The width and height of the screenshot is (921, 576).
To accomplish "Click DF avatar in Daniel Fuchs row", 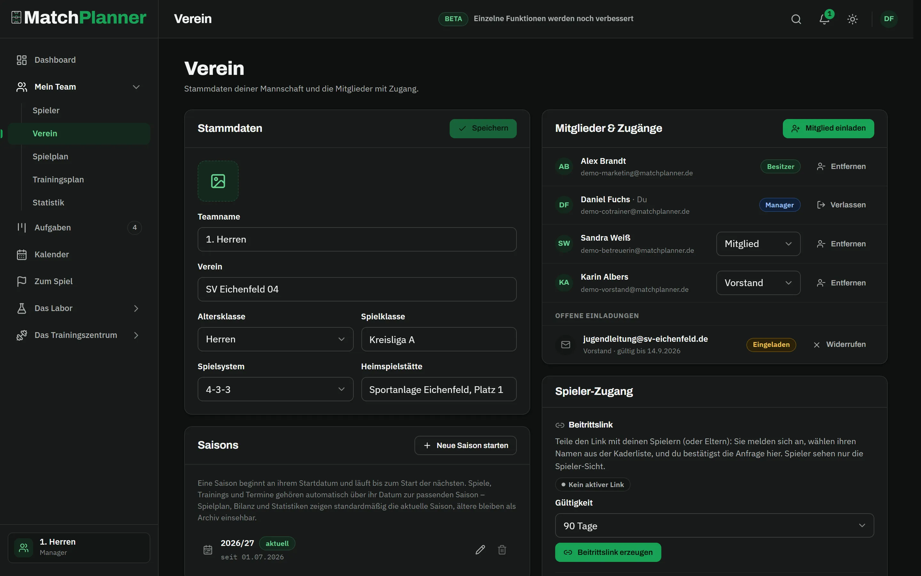I will pos(564,205).
